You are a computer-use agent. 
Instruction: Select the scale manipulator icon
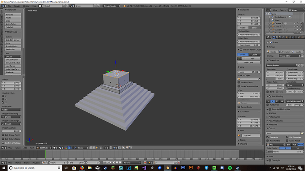[x=75, y=148]
